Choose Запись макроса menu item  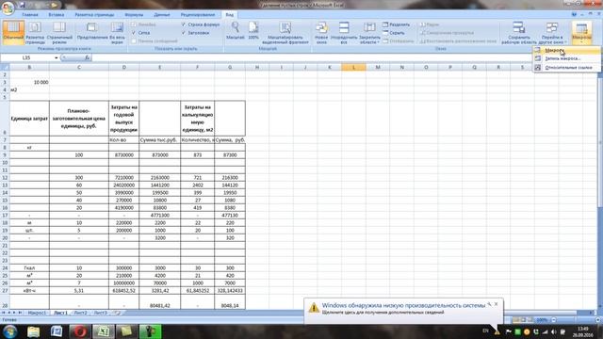(566, 58)
